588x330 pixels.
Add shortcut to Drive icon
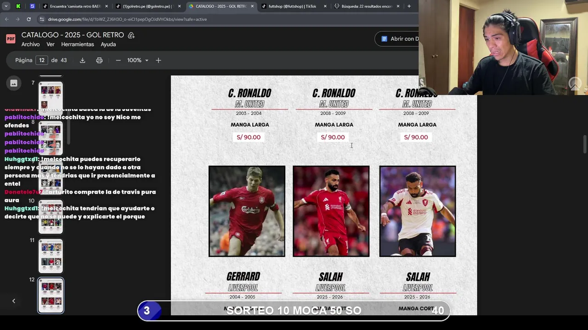click(131, 35)
